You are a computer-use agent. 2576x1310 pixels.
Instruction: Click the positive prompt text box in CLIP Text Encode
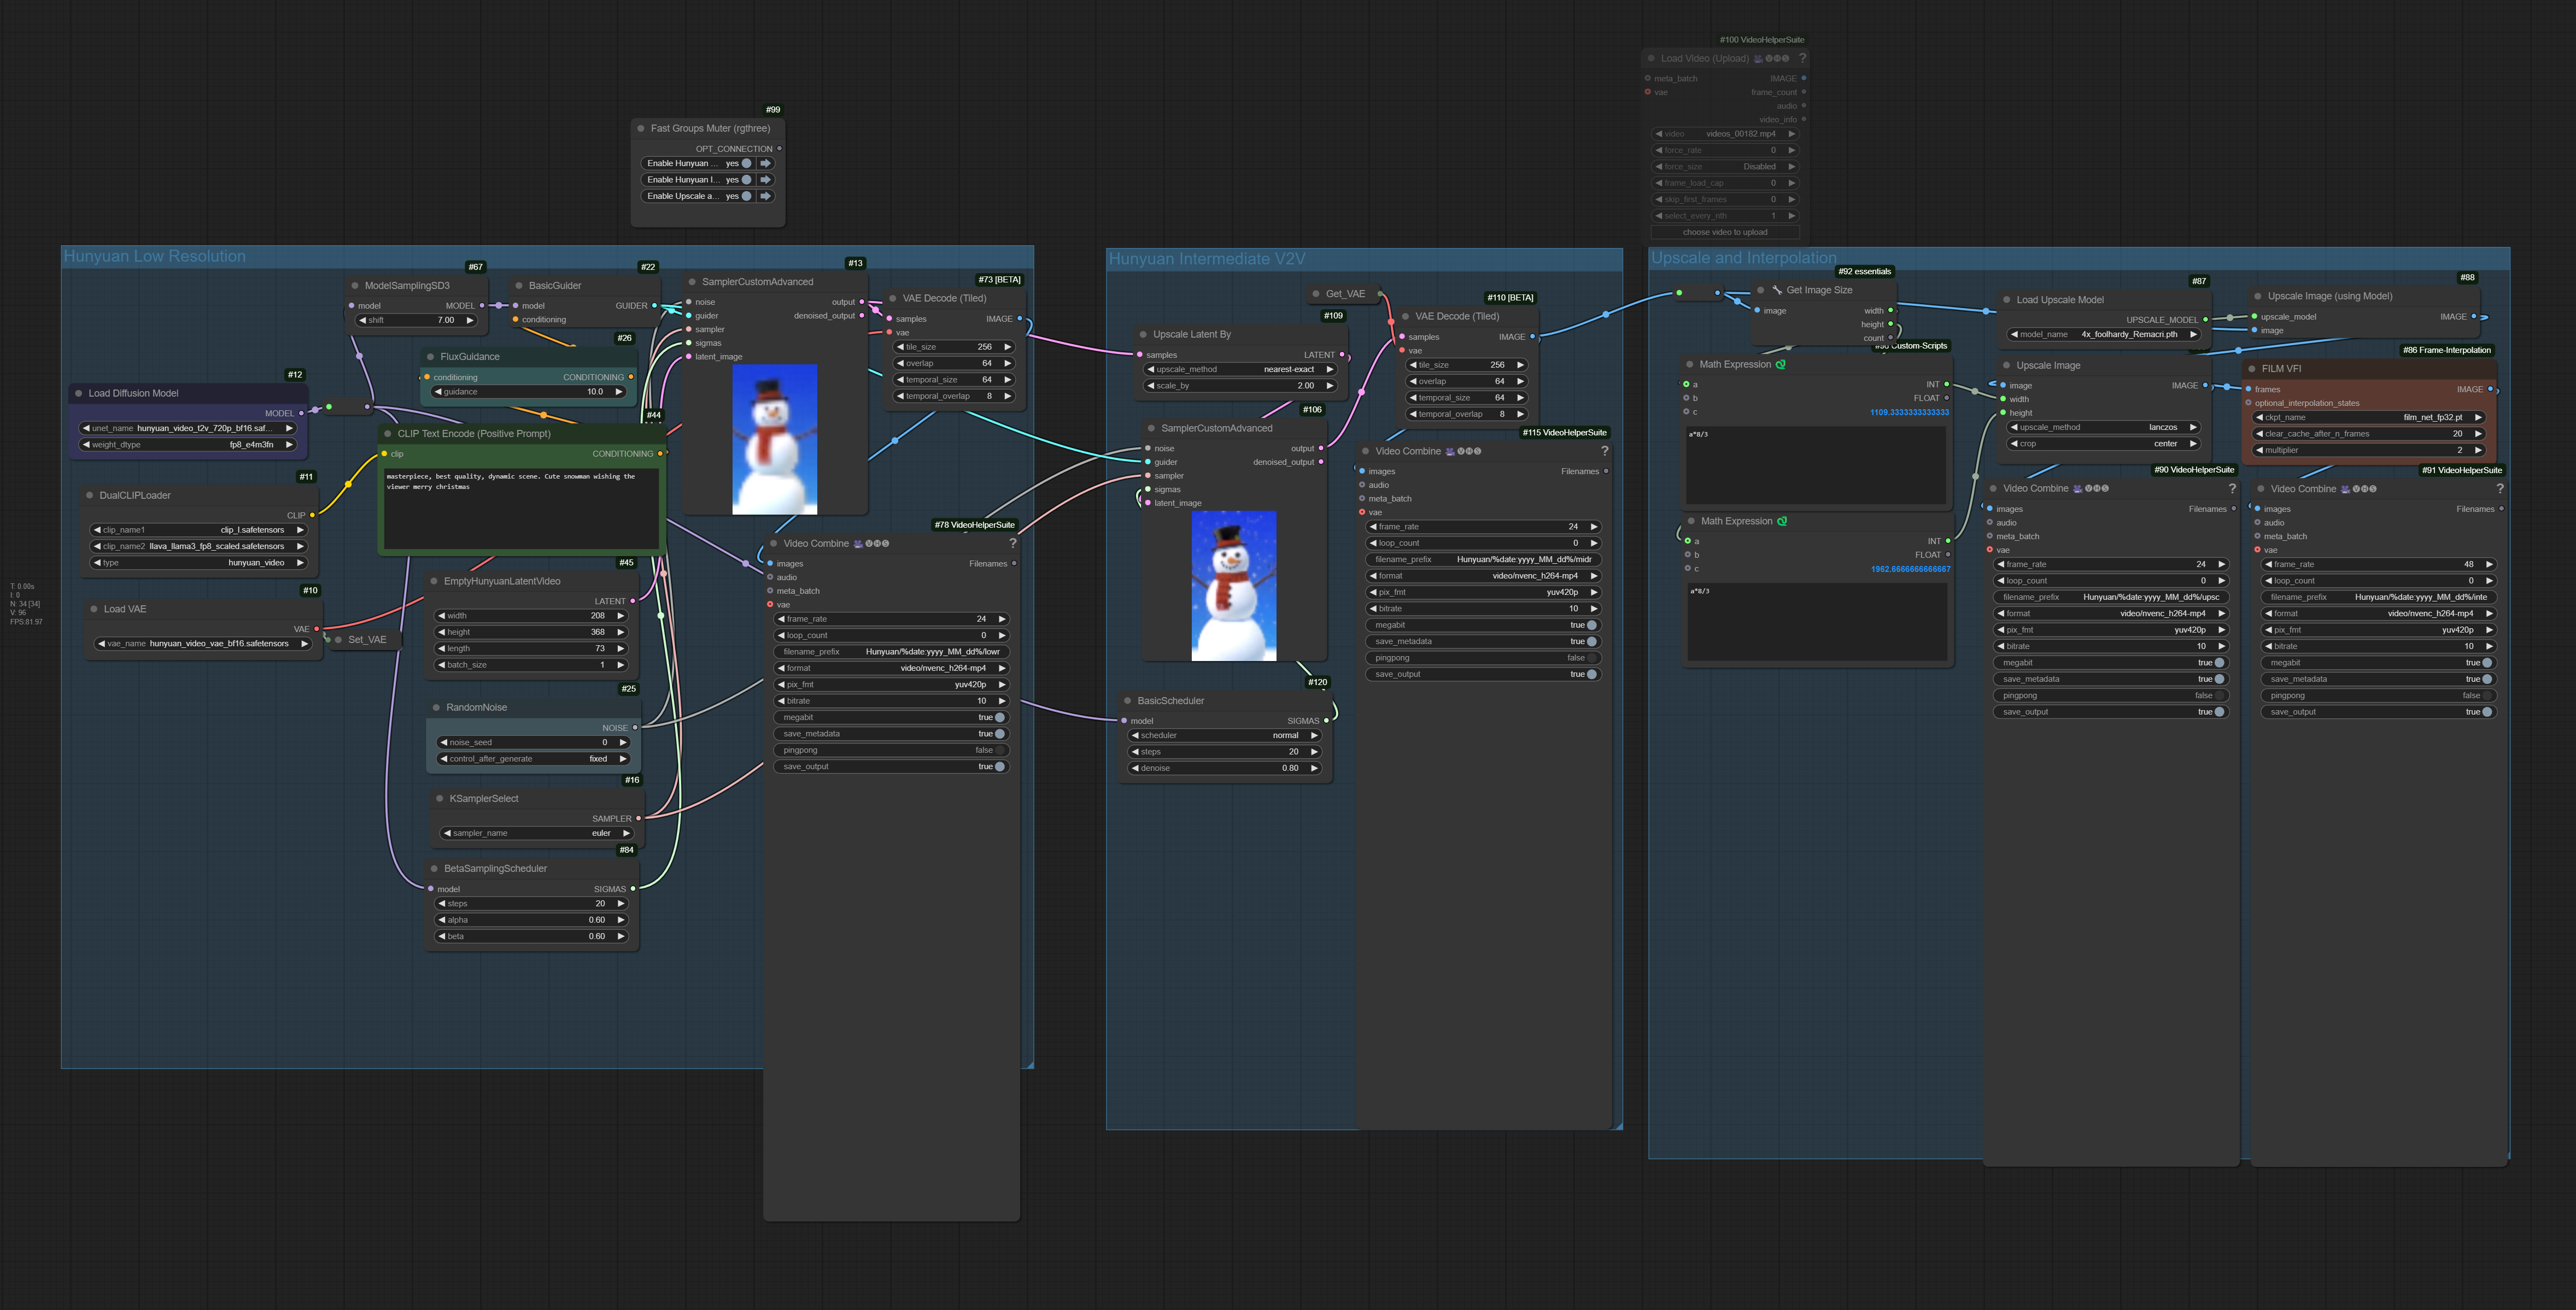point(522,509)
